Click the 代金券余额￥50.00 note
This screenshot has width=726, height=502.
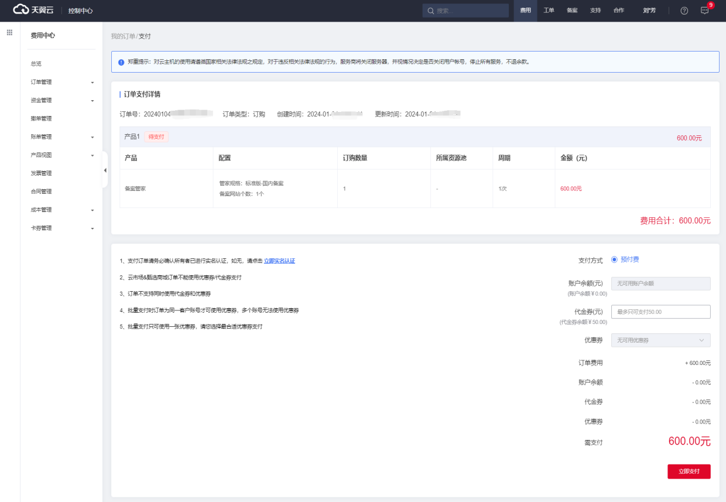(x=583, y=322)
